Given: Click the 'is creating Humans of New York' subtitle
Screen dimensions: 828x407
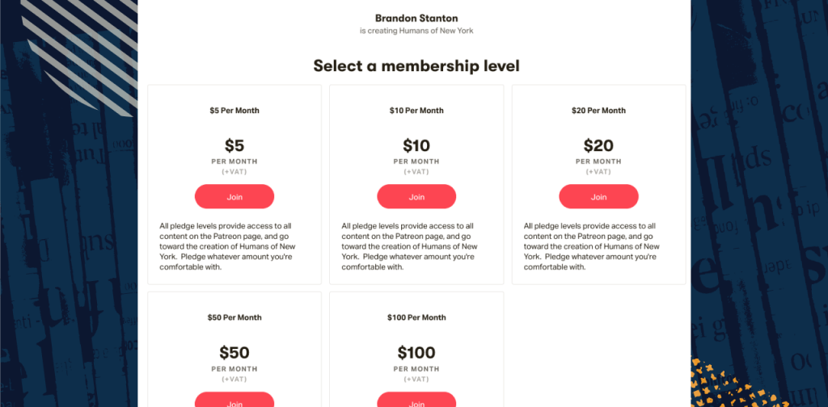Looking at the screenshot, I should point(416,31).
